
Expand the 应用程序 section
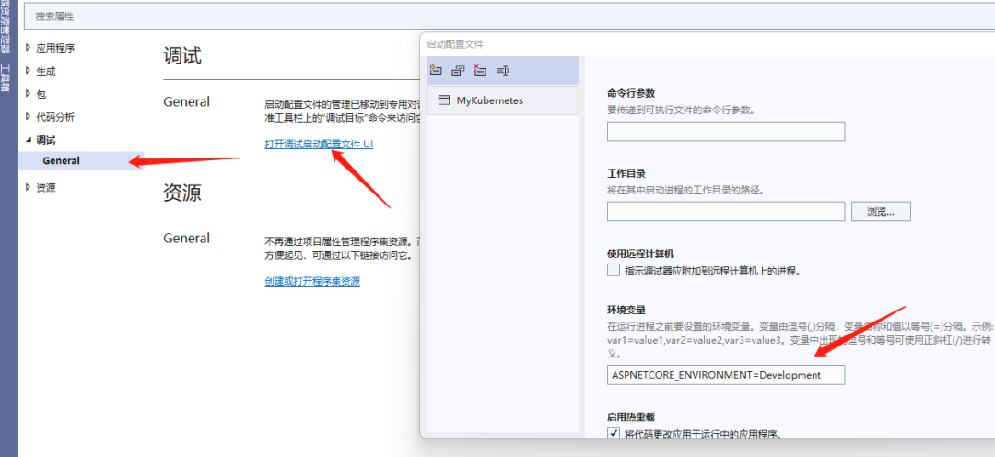pyautogui.click(x=28, y=48)
